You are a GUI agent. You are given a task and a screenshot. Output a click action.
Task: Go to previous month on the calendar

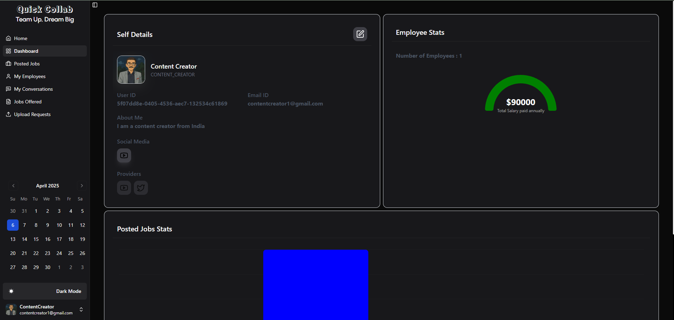13,185
